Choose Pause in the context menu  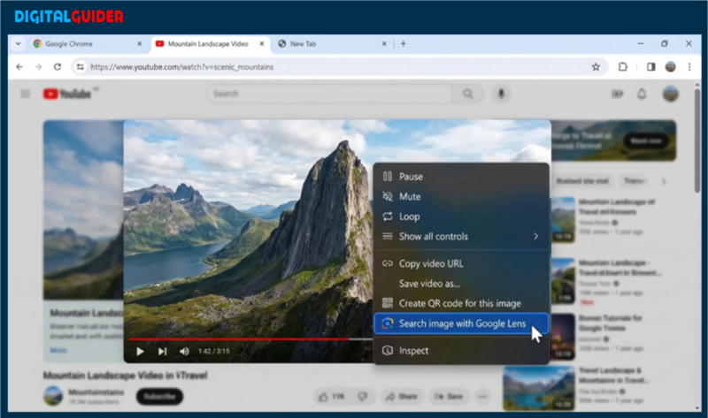point(461,177)
